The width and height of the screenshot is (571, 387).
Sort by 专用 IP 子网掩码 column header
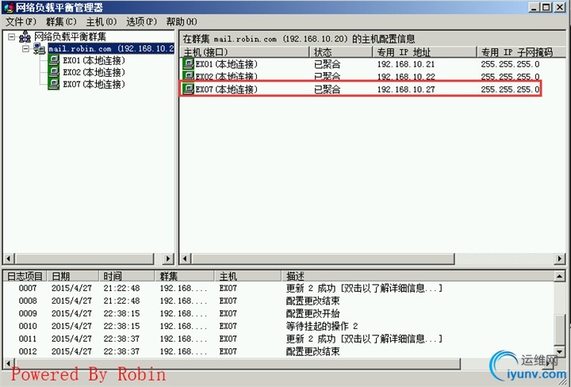click(521, 52)
